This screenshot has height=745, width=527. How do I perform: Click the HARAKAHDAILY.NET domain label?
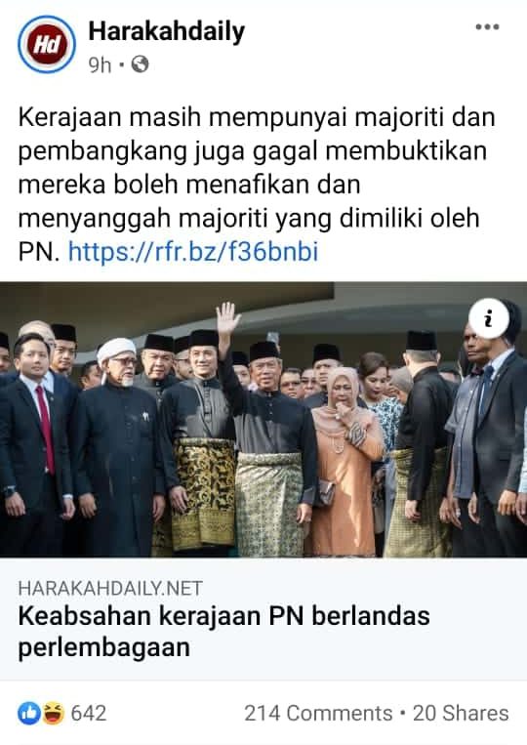pos(110,588)
